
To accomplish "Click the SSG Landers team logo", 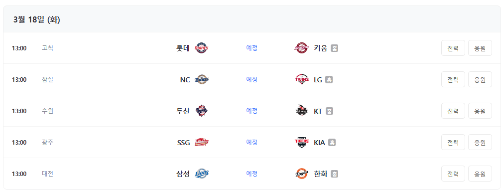I will pyautogui.click(x=202, y=142).
